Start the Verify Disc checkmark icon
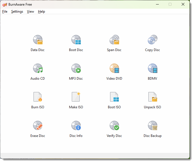Viewport: 194px width, 163px height. point(114,125)
